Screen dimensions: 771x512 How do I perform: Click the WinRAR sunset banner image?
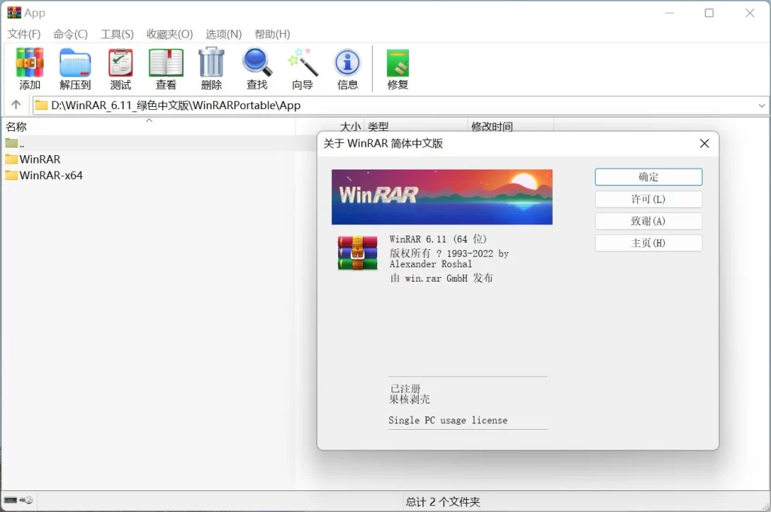point(441,197)
